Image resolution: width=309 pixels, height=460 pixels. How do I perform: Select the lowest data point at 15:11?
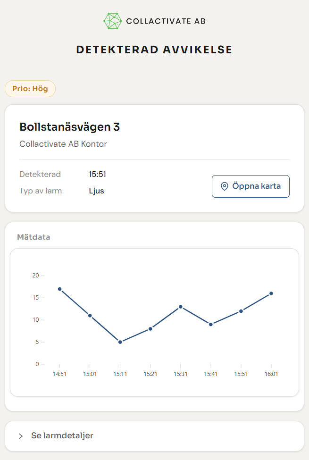click(x=120, y=342)
